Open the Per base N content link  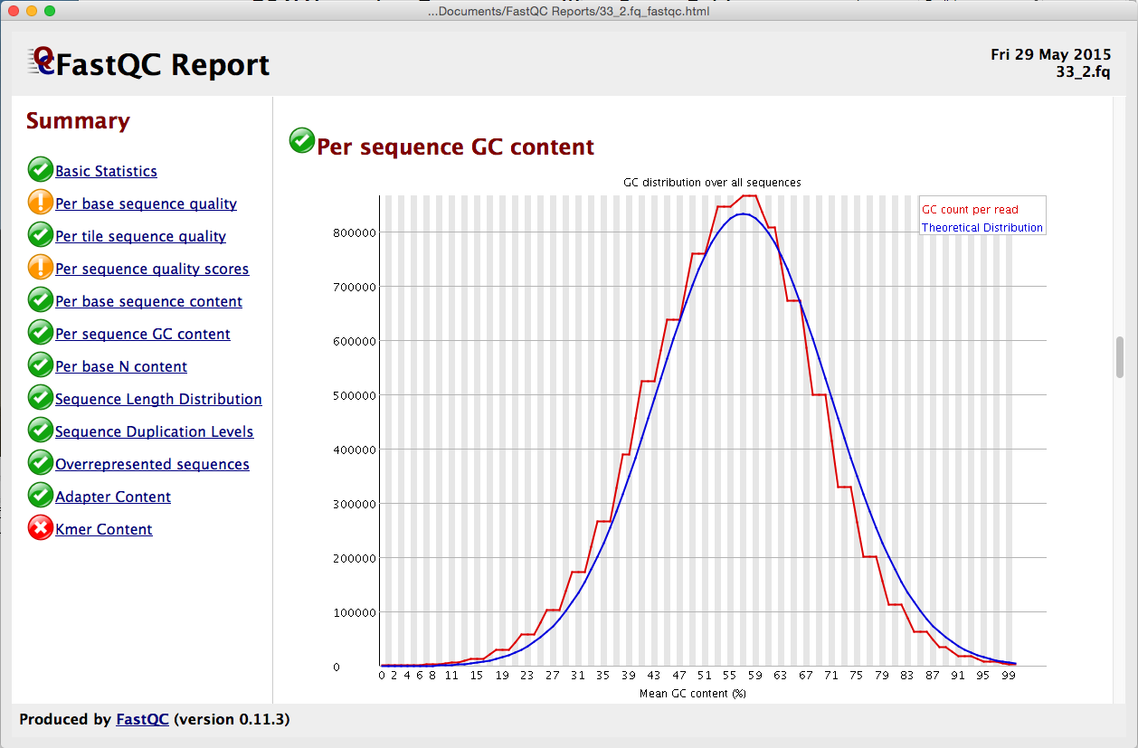coord(121,366)
